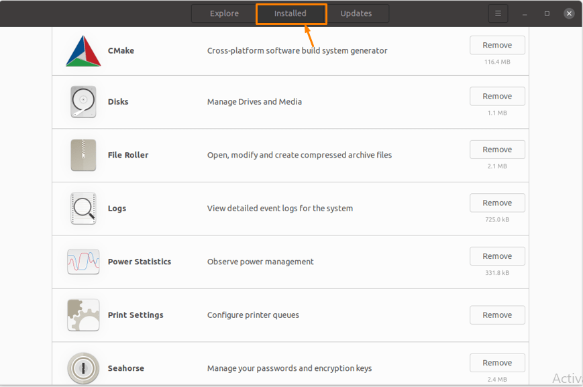Click the CMake app name
The image size is (583, 387).
[121, 50]
